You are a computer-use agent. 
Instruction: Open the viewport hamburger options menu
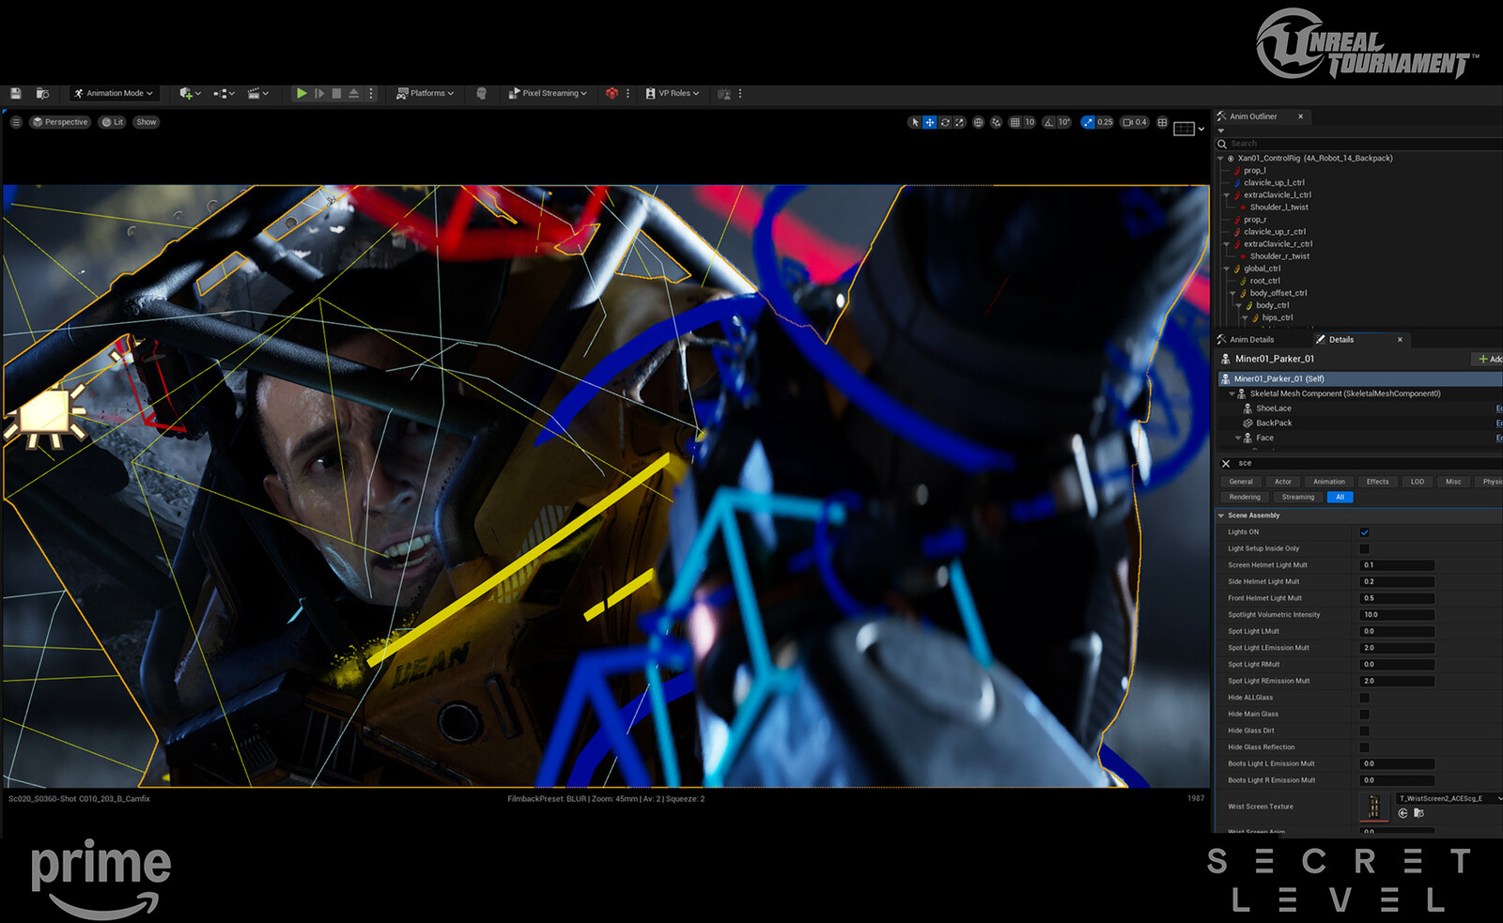16,122
